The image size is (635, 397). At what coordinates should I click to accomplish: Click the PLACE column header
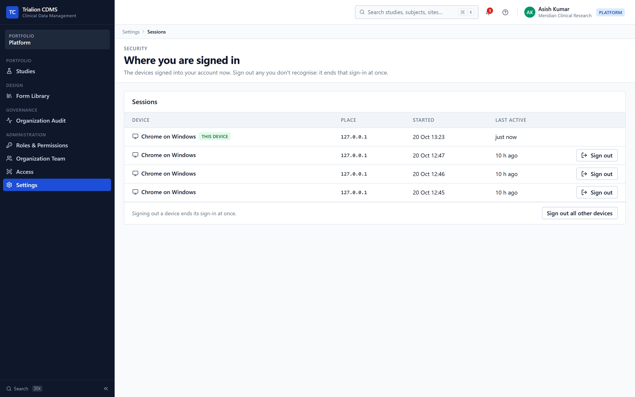349,120
